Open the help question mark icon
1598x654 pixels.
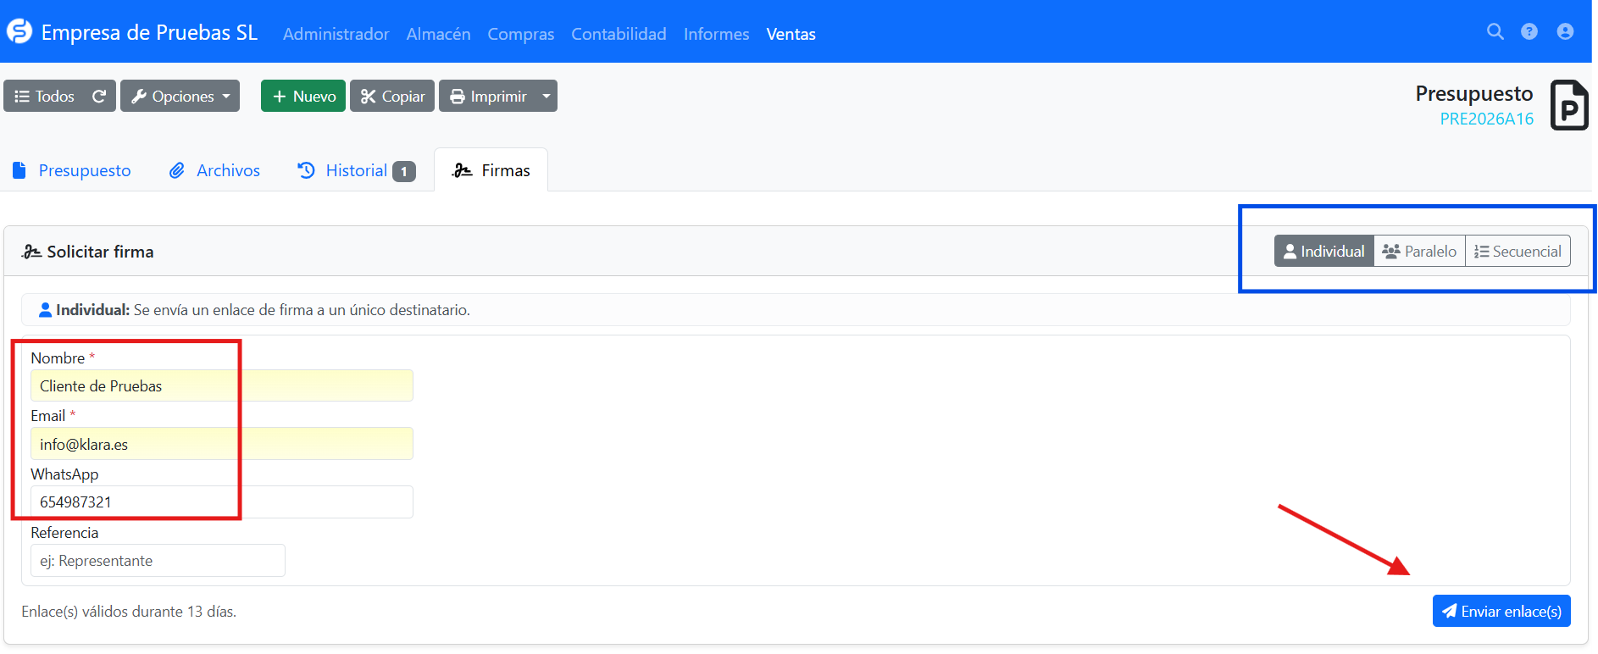(x=1529, y=31)
